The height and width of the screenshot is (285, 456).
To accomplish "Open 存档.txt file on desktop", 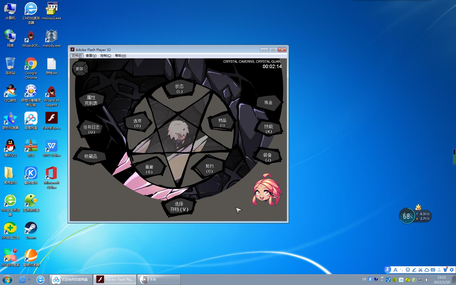I will click(x=51, y=66).
